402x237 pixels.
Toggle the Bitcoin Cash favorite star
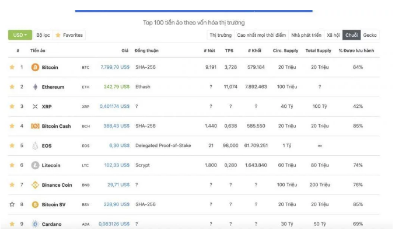(x=12, y=126)
